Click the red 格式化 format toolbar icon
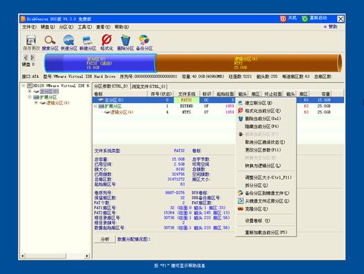364x274 pixels. click(106, 40)
